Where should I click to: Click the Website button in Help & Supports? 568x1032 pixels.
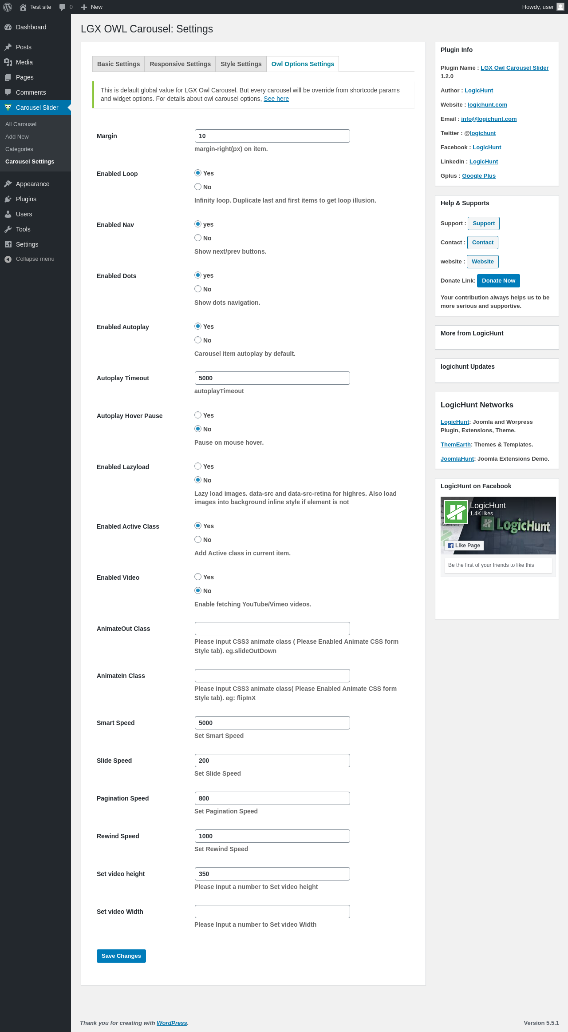(x=483, y=262)
